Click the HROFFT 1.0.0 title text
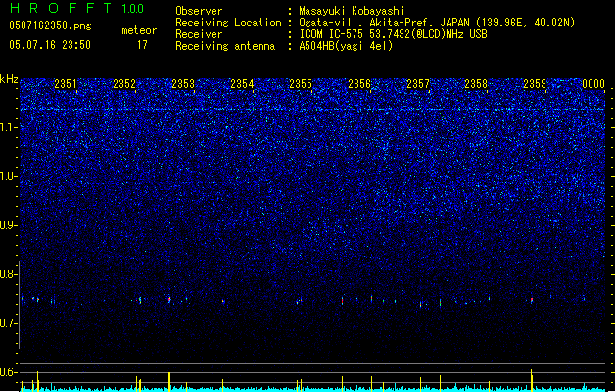 click(77, 8)
